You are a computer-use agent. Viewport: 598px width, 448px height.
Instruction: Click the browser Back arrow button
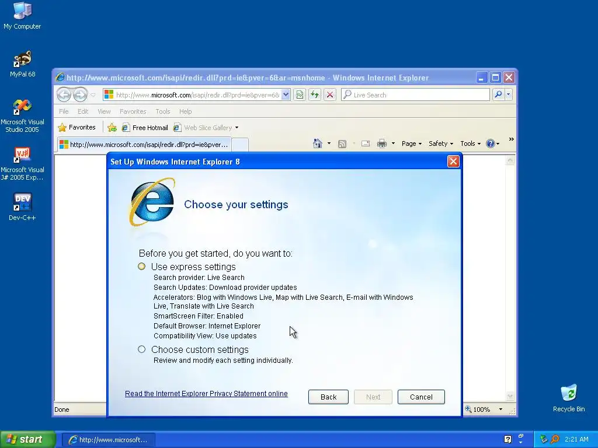64,94
